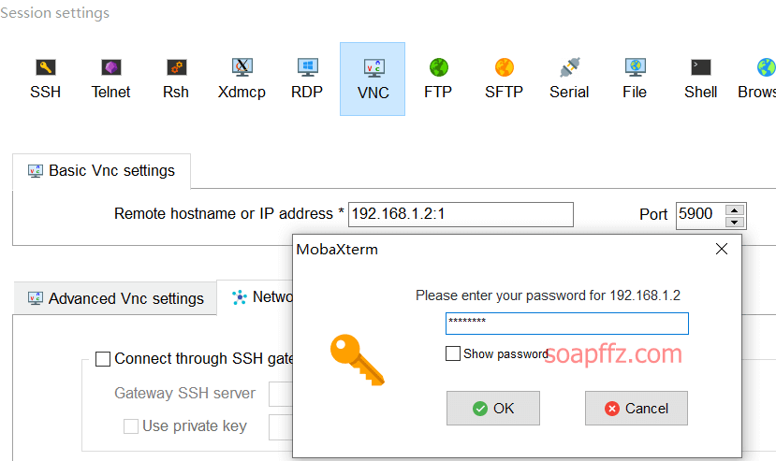
Task: Switch to Advanced Vnc settings tab
Action: [x=115, y=298]
